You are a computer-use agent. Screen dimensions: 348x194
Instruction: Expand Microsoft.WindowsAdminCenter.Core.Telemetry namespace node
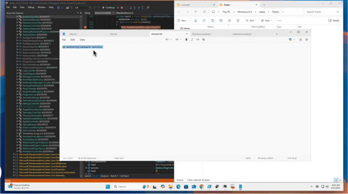[x=14, y=175]
